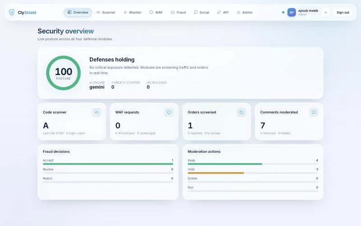The width and height of the screenshot is (361, 226).
Task: Go to the Monitor tab
Action: 133,13
